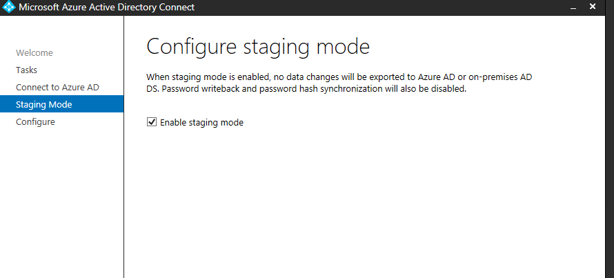Close the Azure AD Connect wizard
The image size is (614, 278).
(x=593, y=7)
